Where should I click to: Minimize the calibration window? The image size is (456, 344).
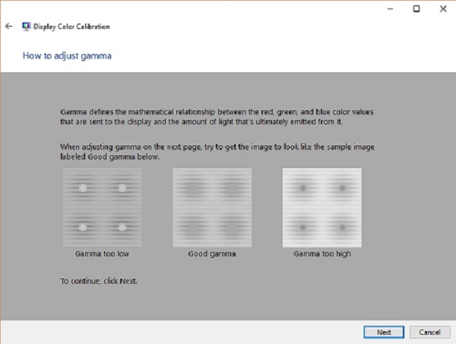pyautogui.click(x=390, y=9)
